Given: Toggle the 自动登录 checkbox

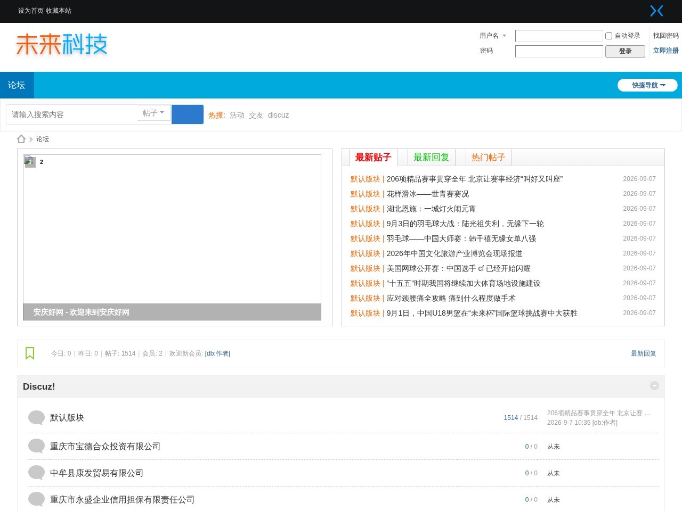Looking at the screenshot, I should coord(608,36).
